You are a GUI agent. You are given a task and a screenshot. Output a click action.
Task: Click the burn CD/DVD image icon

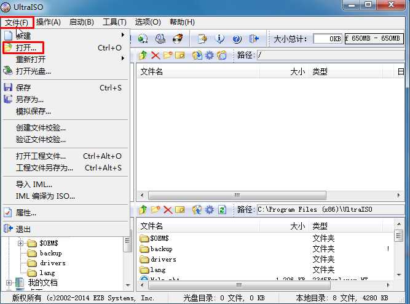(178, 39)
